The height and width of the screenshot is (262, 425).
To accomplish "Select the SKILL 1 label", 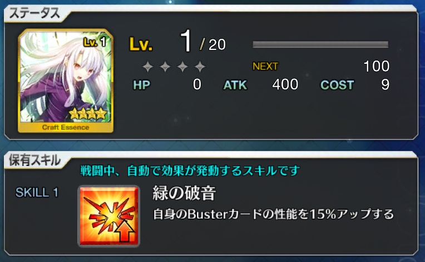I will coord(37,193).
